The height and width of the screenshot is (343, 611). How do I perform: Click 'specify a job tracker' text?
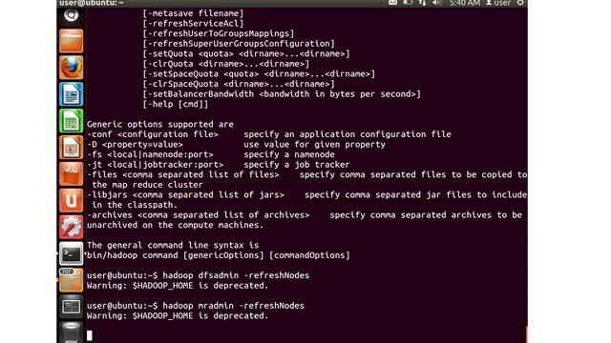[297, 165]
